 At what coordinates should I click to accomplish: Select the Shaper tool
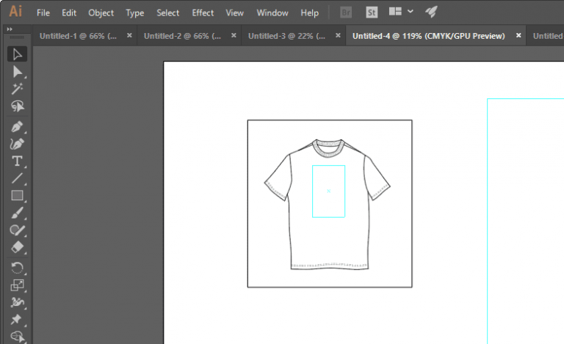pyautogui.click(x=17, y=230)
